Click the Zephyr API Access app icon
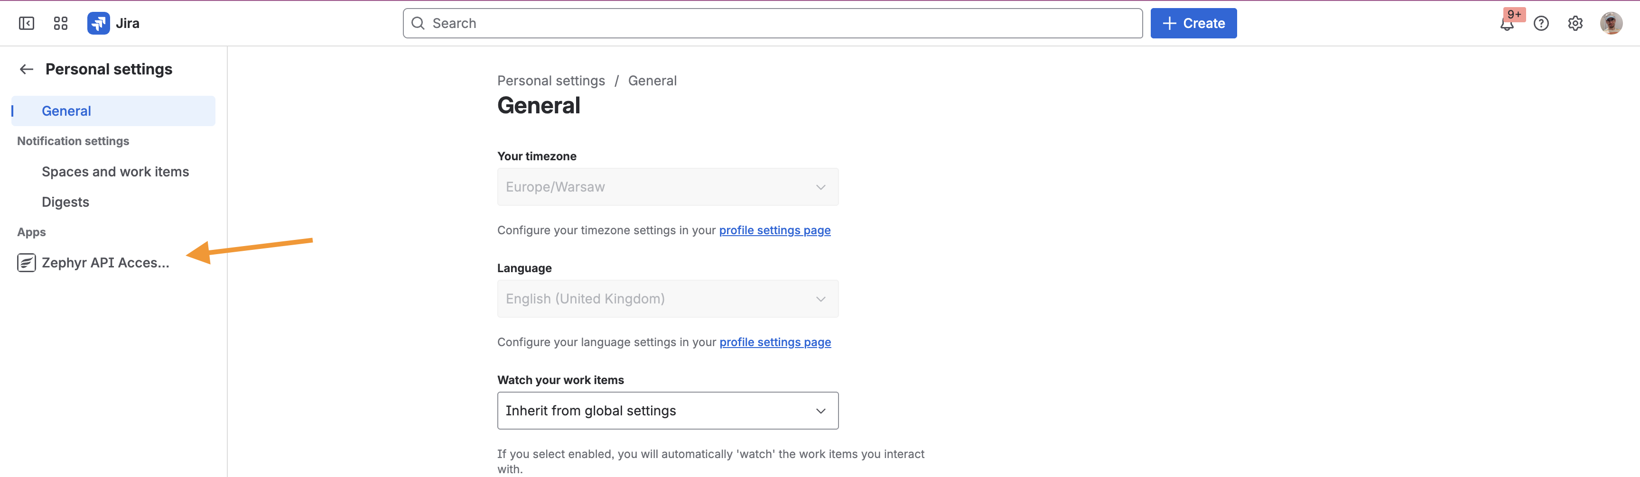 tap(26, 263)
